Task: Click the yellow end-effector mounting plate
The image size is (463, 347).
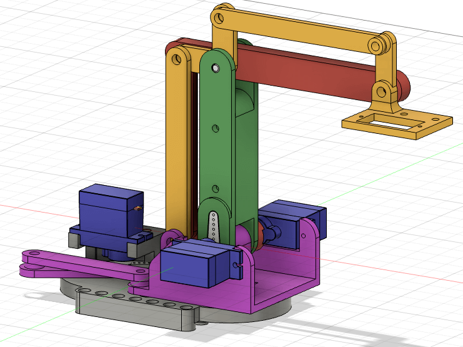Action: pos(397,123)
